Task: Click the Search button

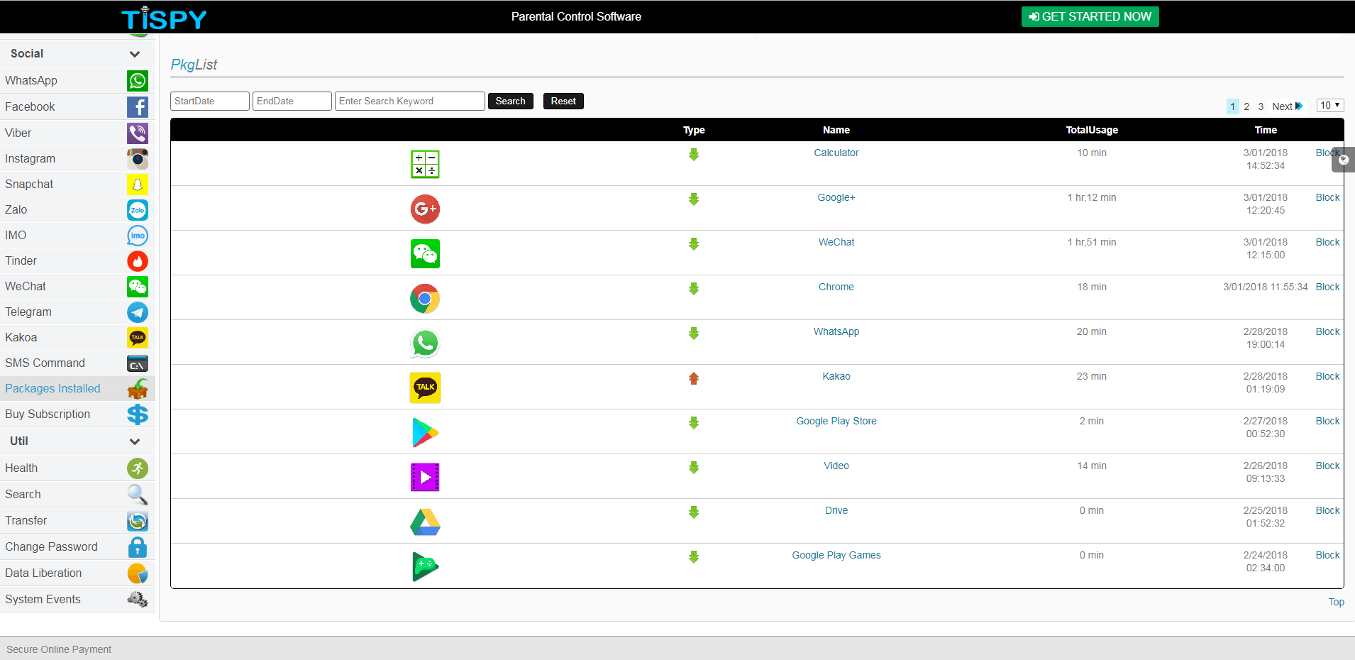Action: (511, 101)
